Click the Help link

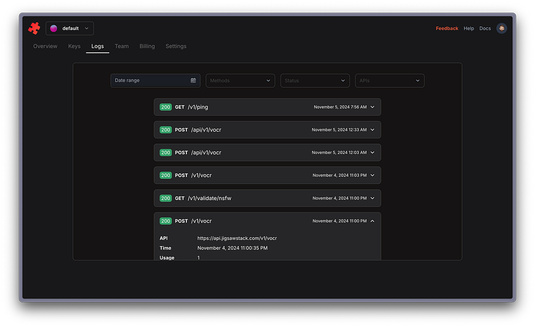[468, 28]
